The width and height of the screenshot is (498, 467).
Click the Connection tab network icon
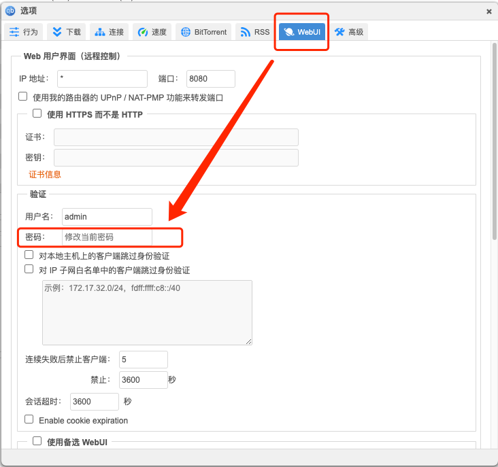(x=100, y=32)
